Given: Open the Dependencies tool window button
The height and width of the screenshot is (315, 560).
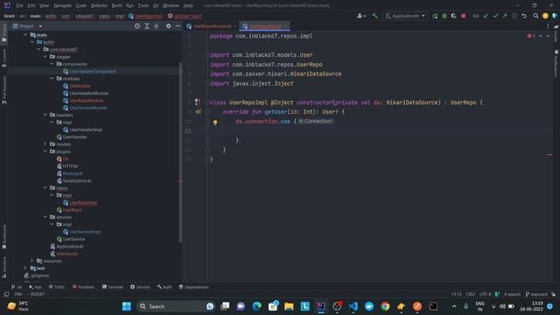Looking at the screenshot, I should (x=193, y=287).
